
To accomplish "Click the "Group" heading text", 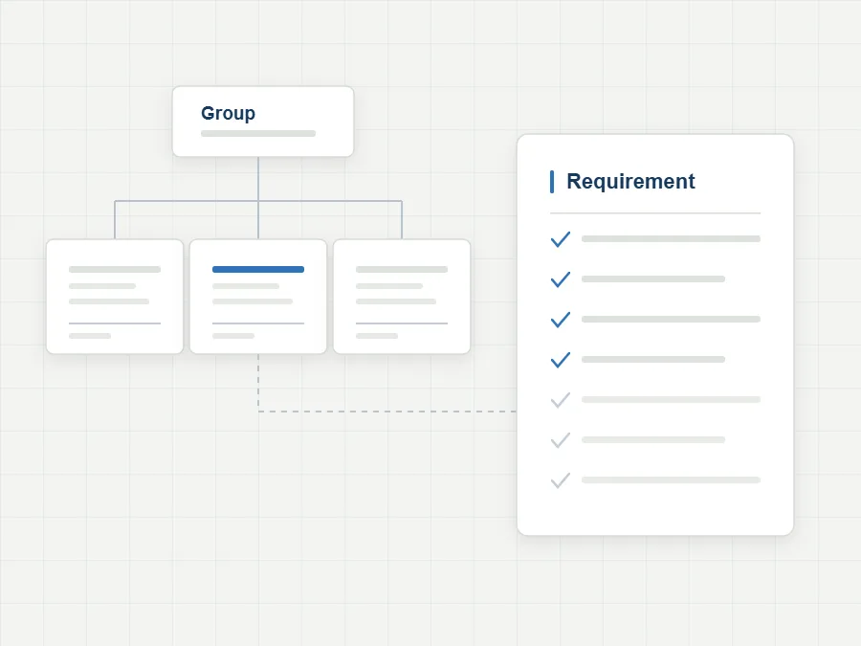I will (x=228, y=113).
